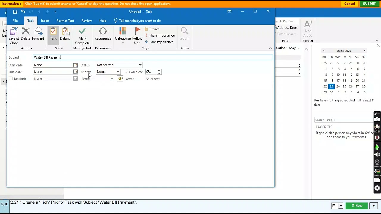Toggle the green microphone icon
Image resolution: width=381 pixels, height=214 pixels.
(377, 147)
